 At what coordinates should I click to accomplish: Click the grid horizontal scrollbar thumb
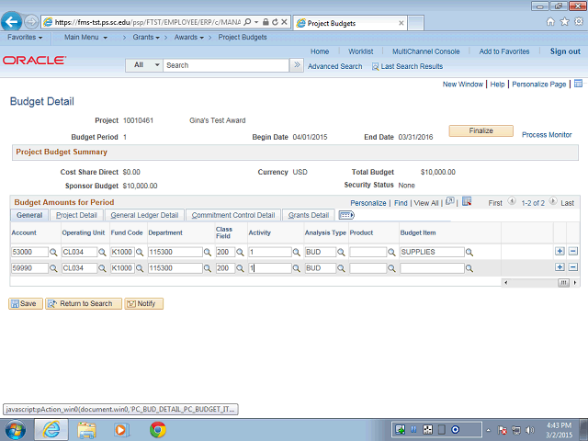coord(563,283)
